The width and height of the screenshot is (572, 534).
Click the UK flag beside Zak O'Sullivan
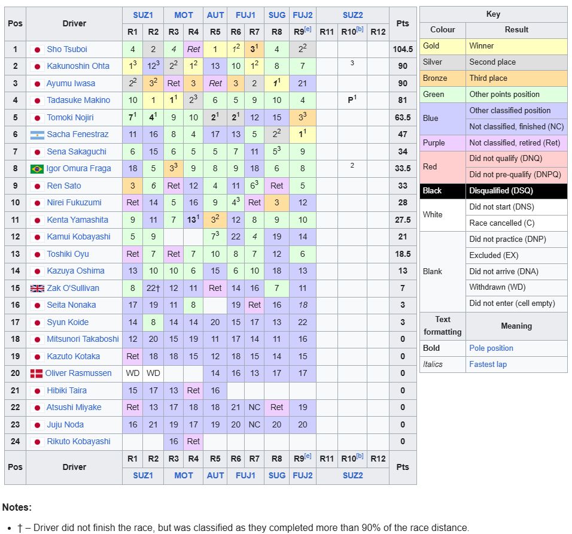coord(37,288)
